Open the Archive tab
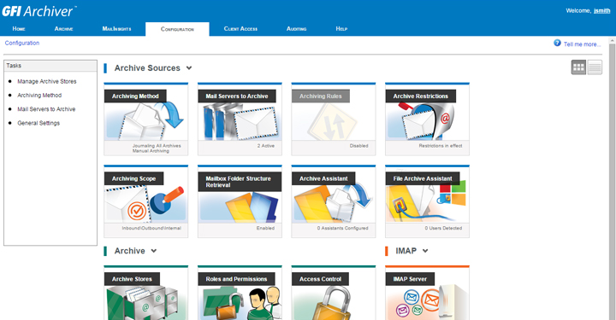 click(63, 29)
